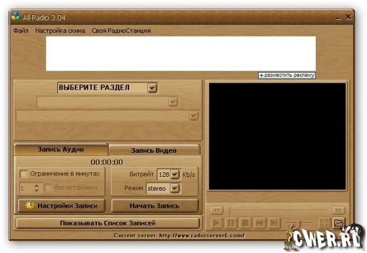Click the minutes limit number field
367x253 pixels.
coord(26,188)
